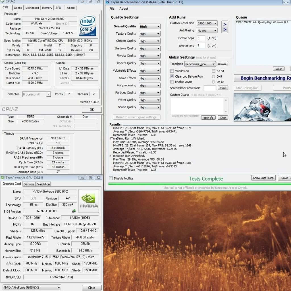Open the Overall Quality dropdown
The image size is (291, 291).
coord(149,26)
